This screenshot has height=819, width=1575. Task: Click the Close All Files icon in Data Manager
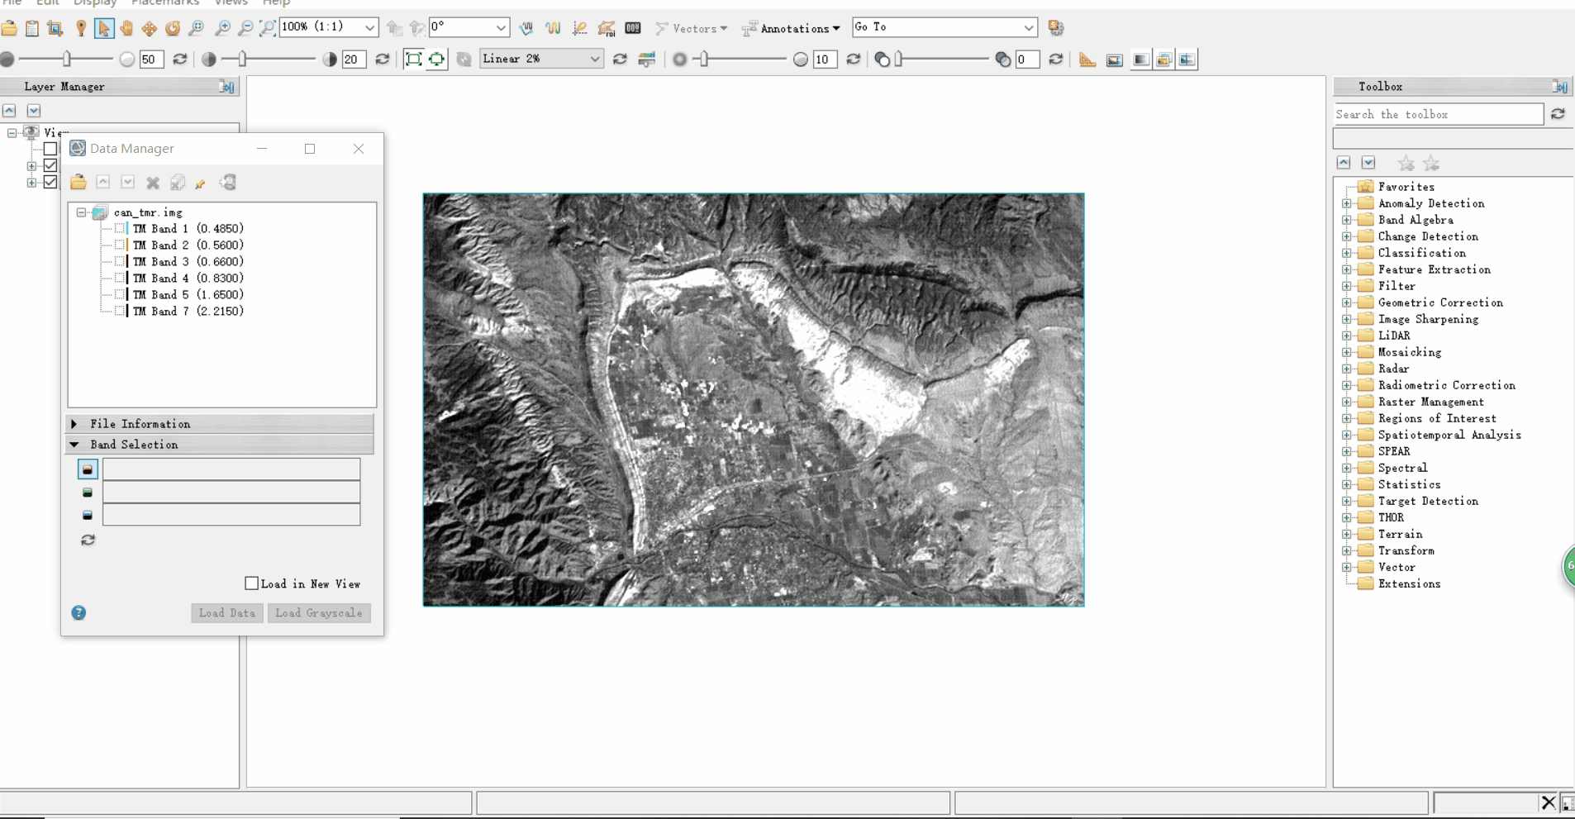(x=178, y=183)
